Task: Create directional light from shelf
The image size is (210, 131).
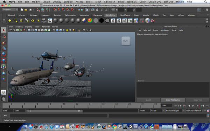Action: tap(15, 21)
